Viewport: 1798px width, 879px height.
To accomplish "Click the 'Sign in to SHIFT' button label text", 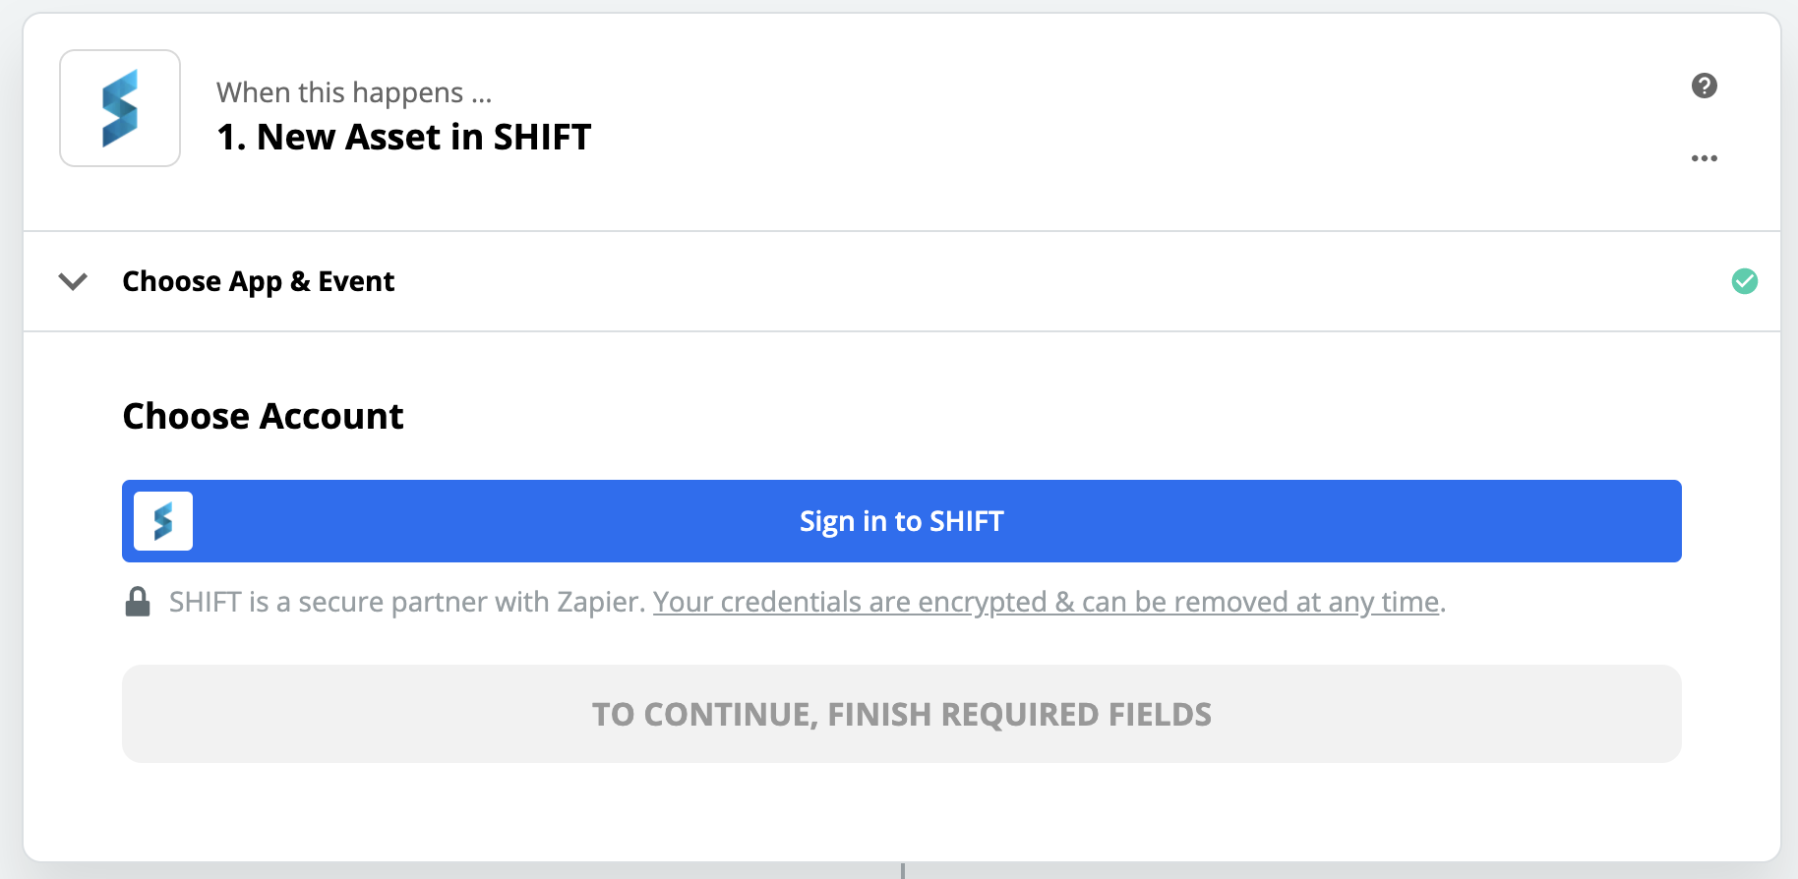I will pyautogui.click(x=901, y=521).
